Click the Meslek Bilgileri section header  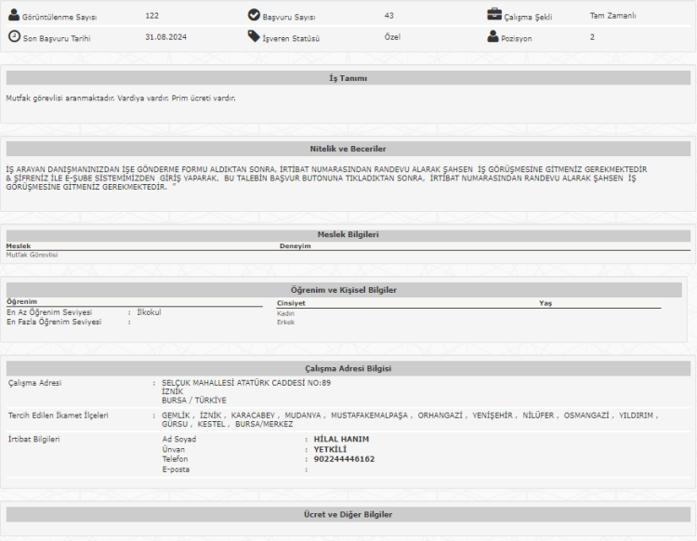pos(348,235)
